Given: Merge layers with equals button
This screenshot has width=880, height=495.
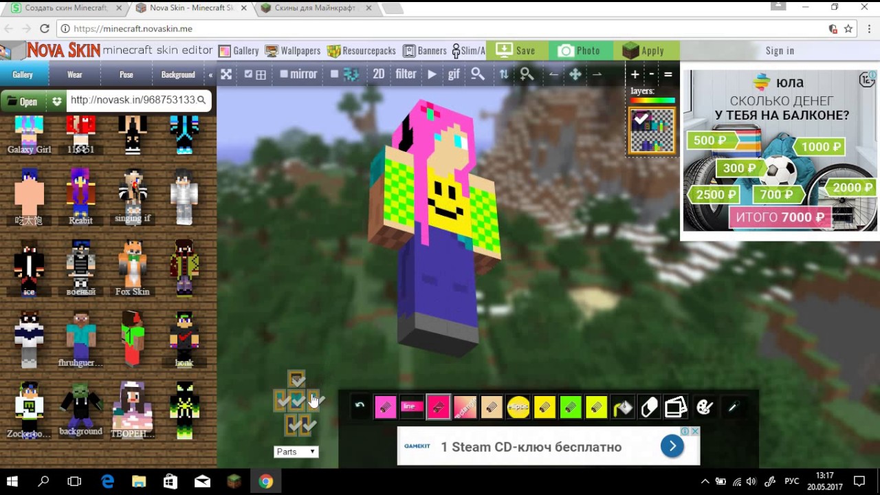Looking at the screenshot, I should tap(668, 74).
